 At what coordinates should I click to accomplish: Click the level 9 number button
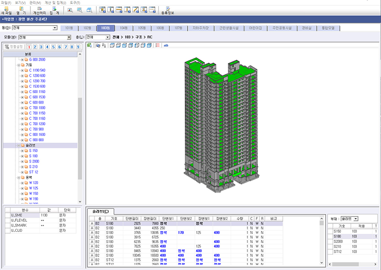pos(78,47)
